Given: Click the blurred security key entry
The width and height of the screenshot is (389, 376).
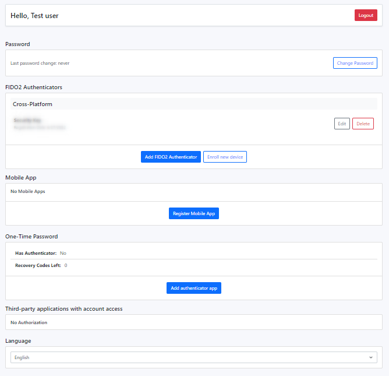Looking at the screenshot, I should [39, 123].
